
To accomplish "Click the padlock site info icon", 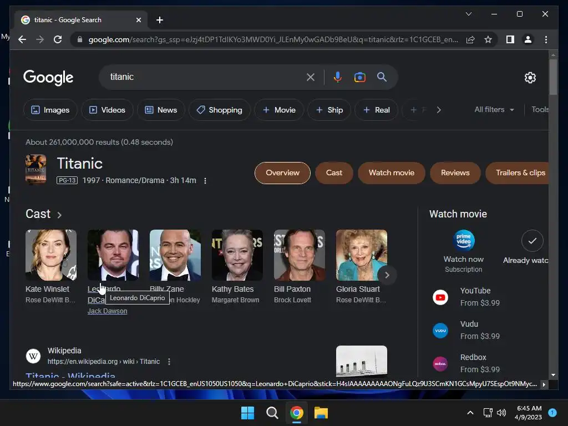I will click(x=80, y=39).
